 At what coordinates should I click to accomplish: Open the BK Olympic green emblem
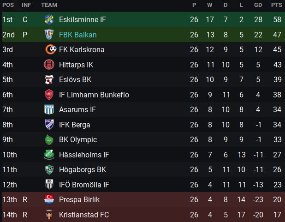pyautogui.click(x=49, y=139)
